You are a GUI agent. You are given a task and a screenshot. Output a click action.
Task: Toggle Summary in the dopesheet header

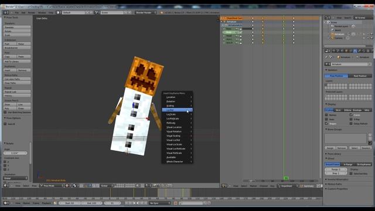[x=307, y=186]
